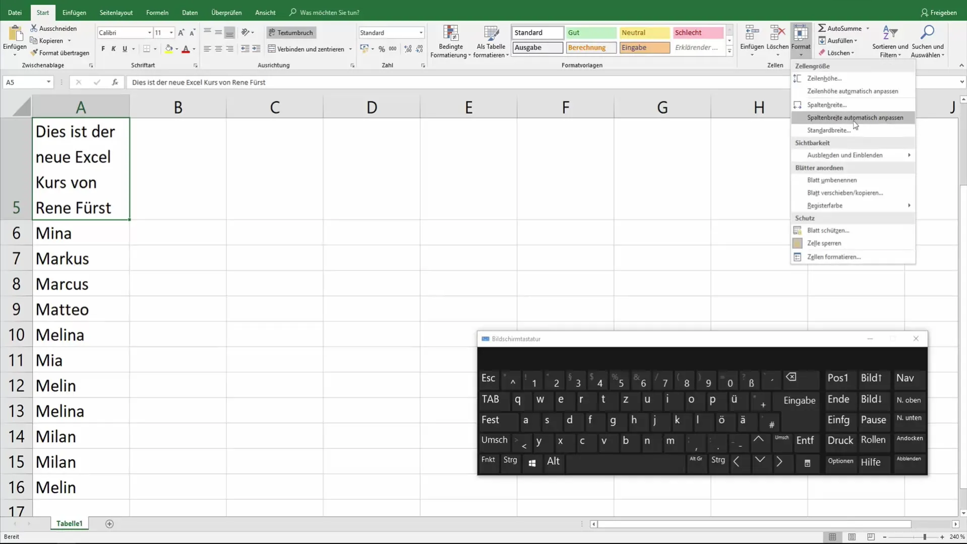The image size is (967, 544).
Task: Apply thousands separator 000 format
Action: [x=393, y=49]
